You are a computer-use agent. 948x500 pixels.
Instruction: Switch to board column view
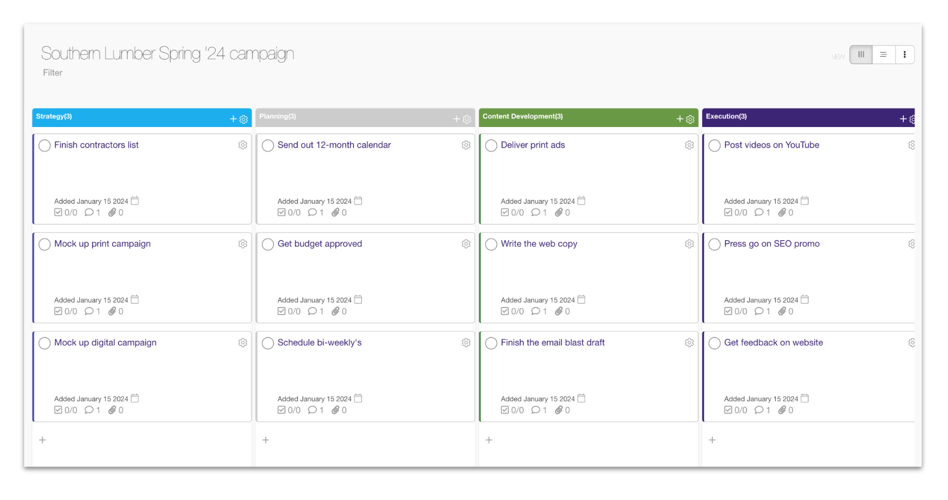pos(861,55)
